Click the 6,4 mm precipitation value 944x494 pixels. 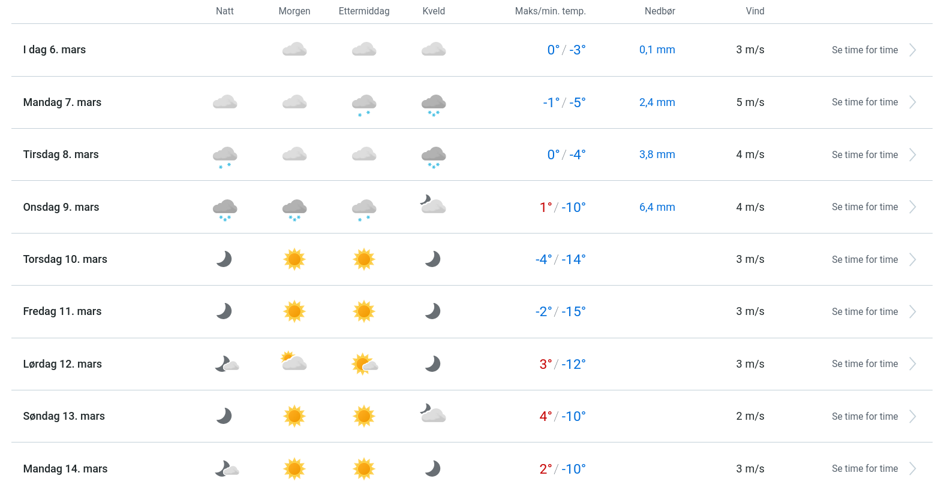point(657,207)
